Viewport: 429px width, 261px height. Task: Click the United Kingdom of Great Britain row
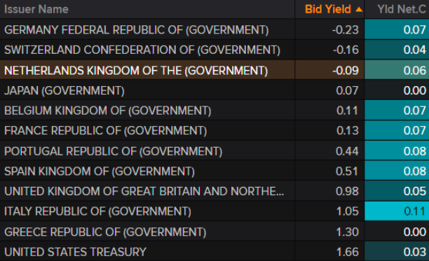[x=214, y=191]
